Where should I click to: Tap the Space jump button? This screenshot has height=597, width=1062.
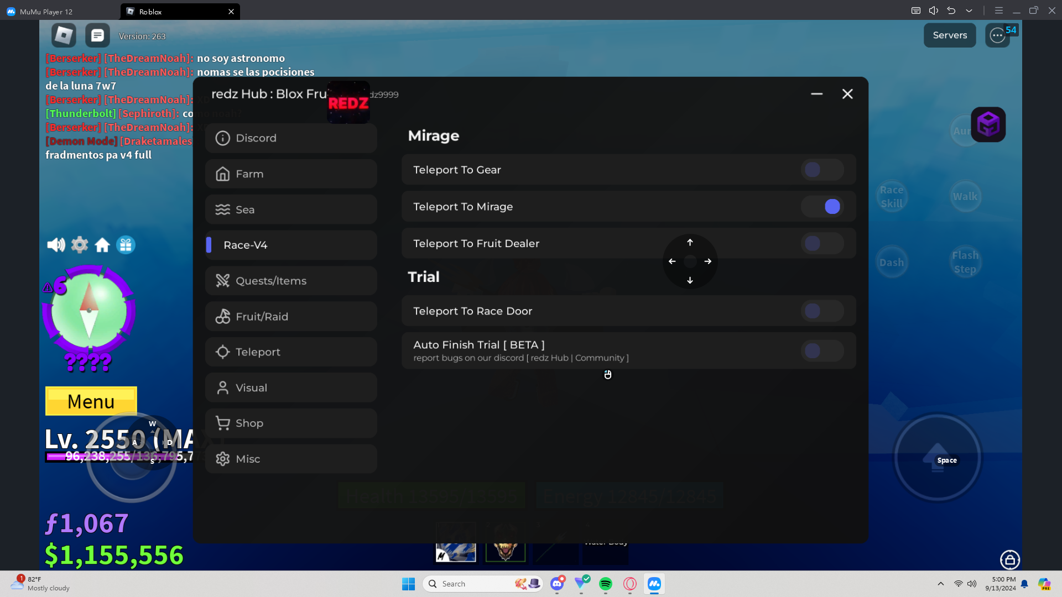[x=938, y=458]
